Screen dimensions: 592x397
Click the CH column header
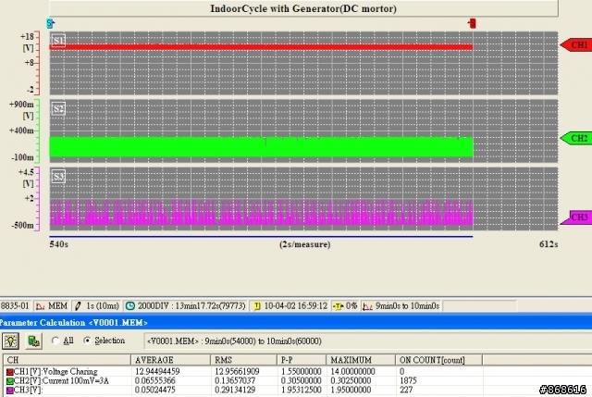click(x=68, y=360)
